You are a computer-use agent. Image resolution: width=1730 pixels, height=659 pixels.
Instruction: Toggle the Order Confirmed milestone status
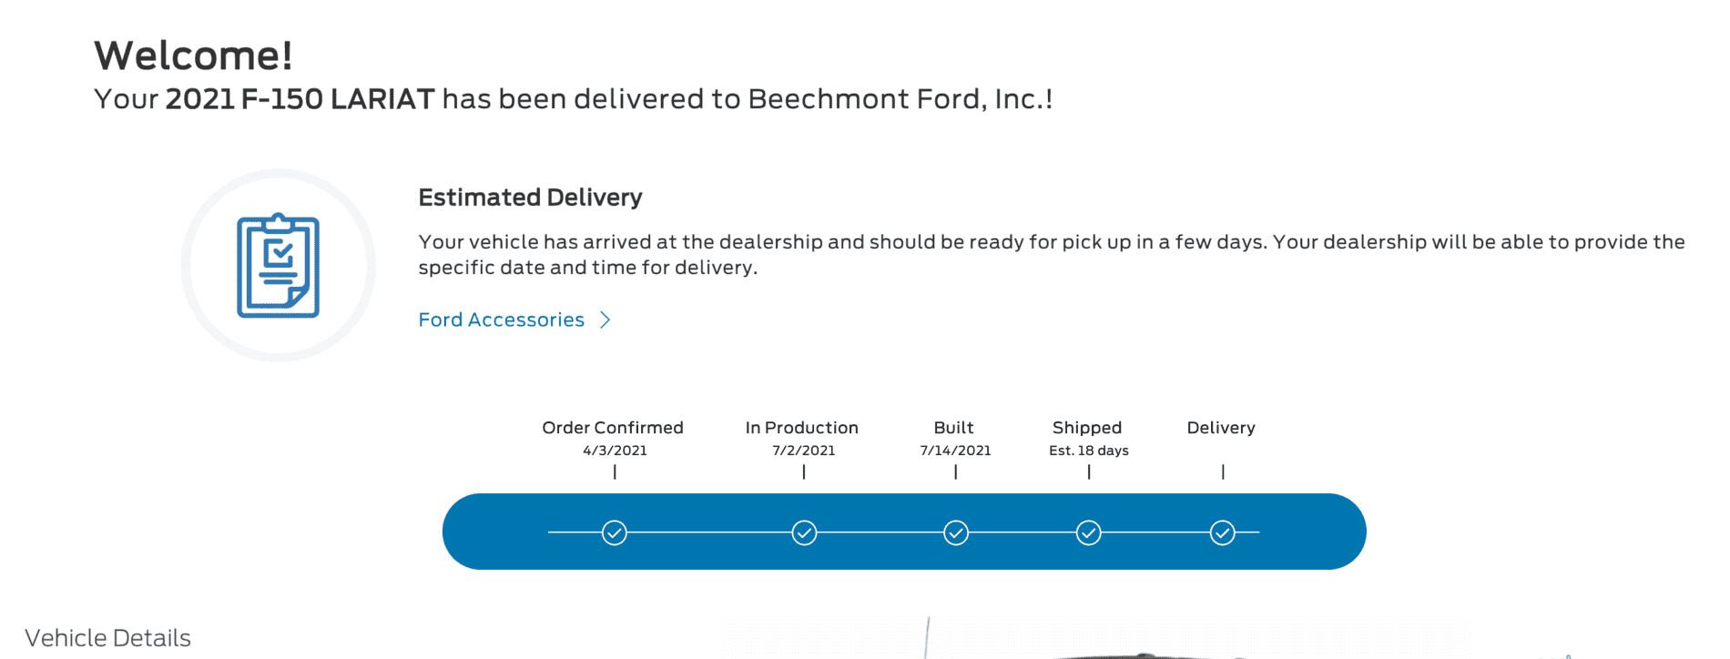coord(615,532)
